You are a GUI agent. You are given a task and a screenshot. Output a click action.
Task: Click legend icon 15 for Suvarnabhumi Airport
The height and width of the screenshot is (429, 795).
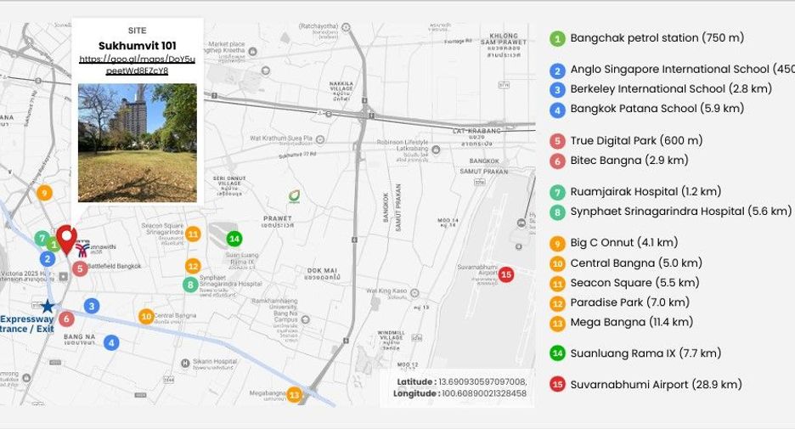557,384
